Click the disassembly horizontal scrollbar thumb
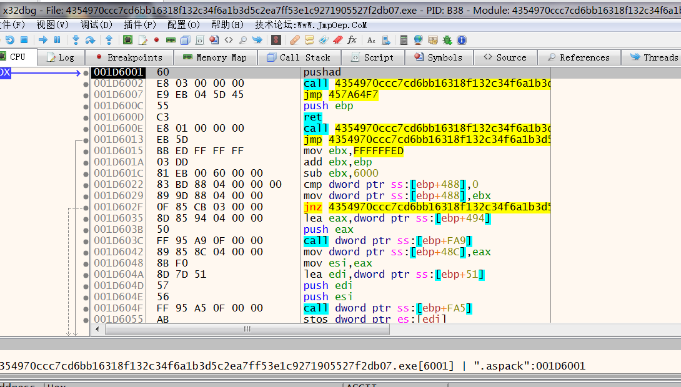The image size is (681, 387). (x=247, y=330)
